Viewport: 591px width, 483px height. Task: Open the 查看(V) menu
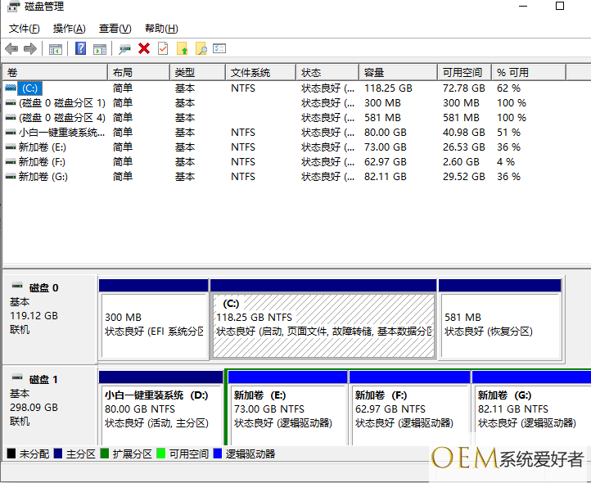click(115, 29)
